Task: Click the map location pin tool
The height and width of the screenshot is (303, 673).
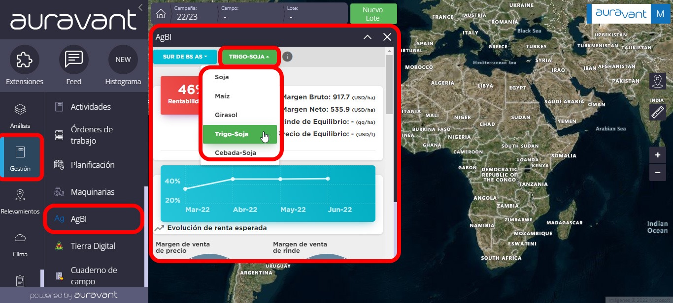Action: click(658, 81)
